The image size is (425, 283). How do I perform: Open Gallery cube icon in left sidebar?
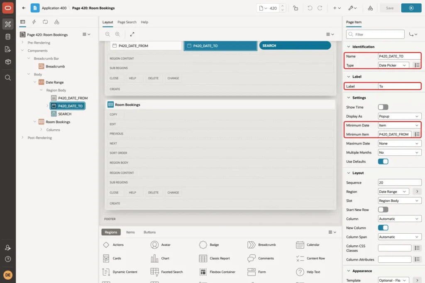[x=8, y=62]
